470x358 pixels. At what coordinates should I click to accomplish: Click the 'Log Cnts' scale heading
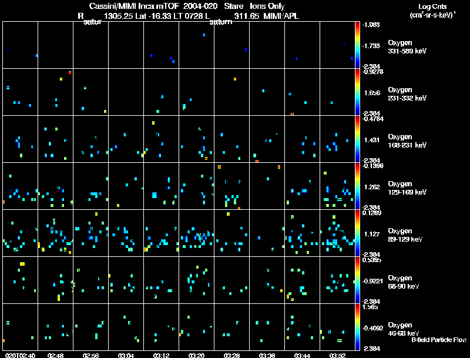[x=432, y=6]
